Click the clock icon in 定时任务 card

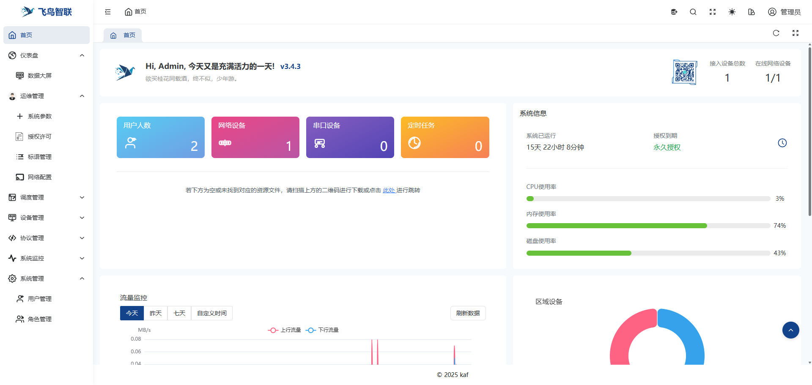pos(414,143)
